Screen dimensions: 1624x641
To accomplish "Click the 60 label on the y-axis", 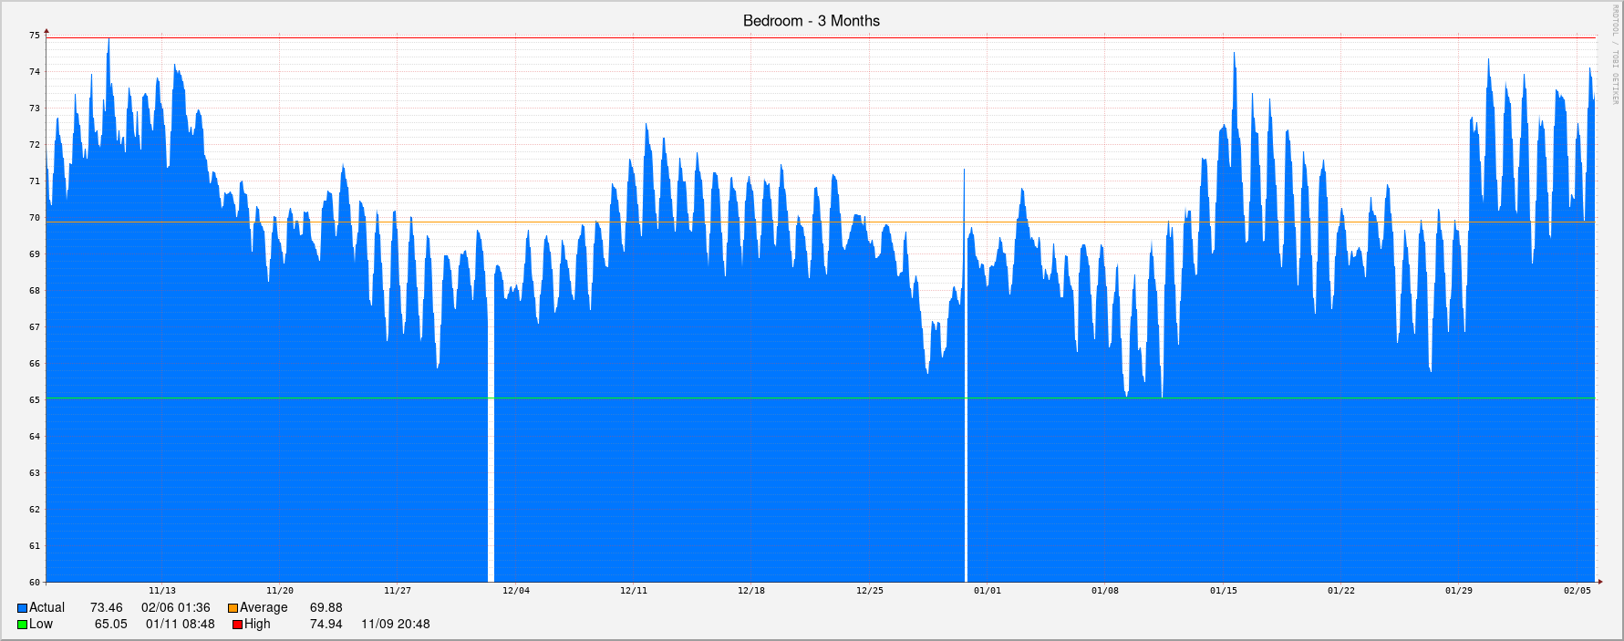I will click(x=35, y=582).
